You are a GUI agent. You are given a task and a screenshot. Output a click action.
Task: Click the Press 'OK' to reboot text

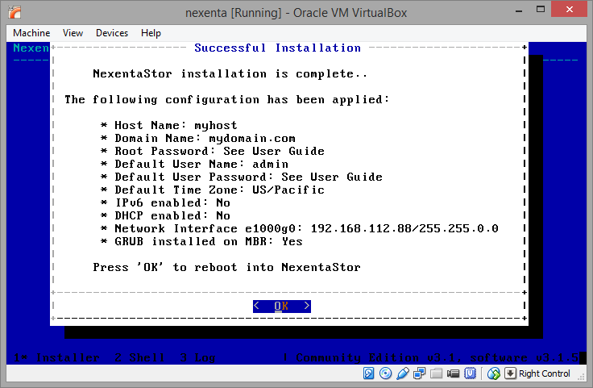(x=227, y=267)
